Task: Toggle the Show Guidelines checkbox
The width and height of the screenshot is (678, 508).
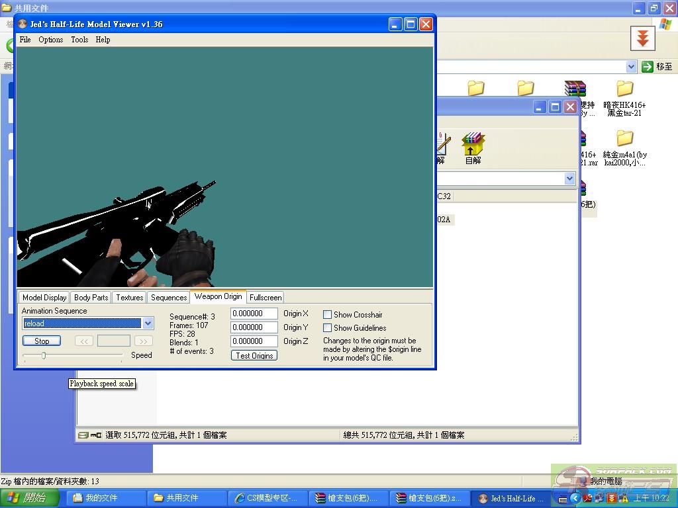Action: click(327, 328)
